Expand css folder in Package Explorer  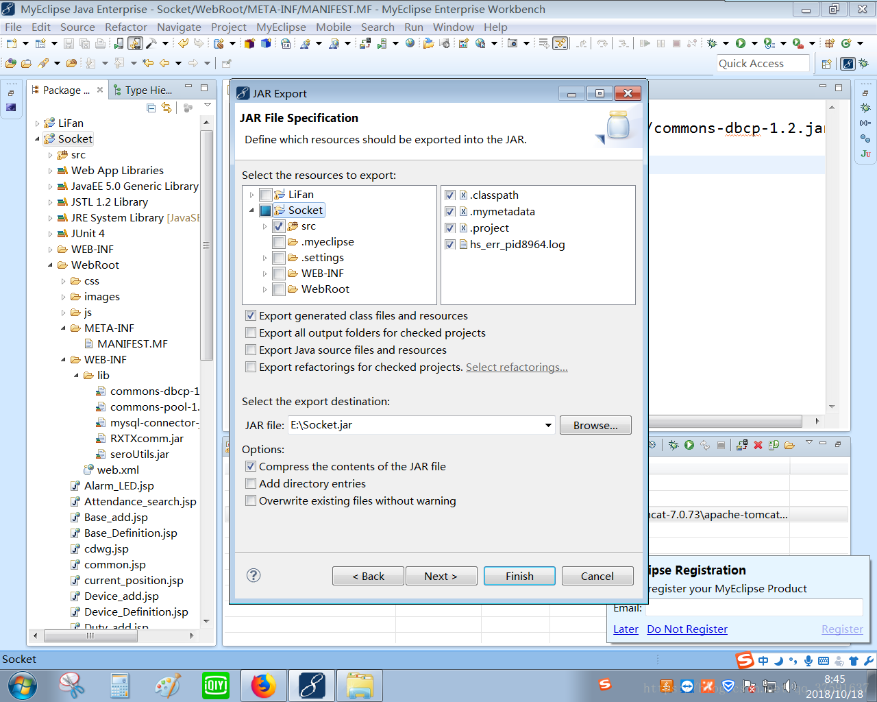[63, 281]
